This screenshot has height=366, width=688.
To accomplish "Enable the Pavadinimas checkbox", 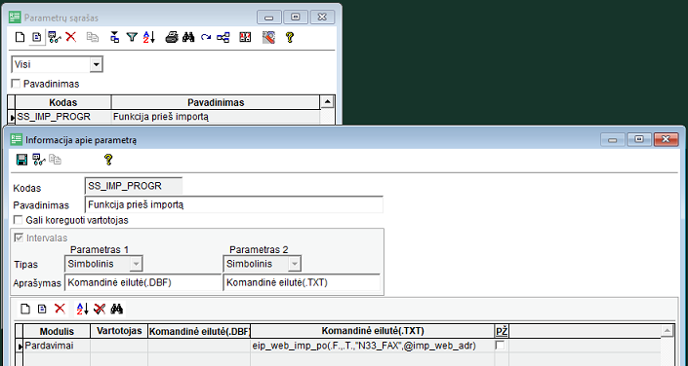I will pos(16,84).
